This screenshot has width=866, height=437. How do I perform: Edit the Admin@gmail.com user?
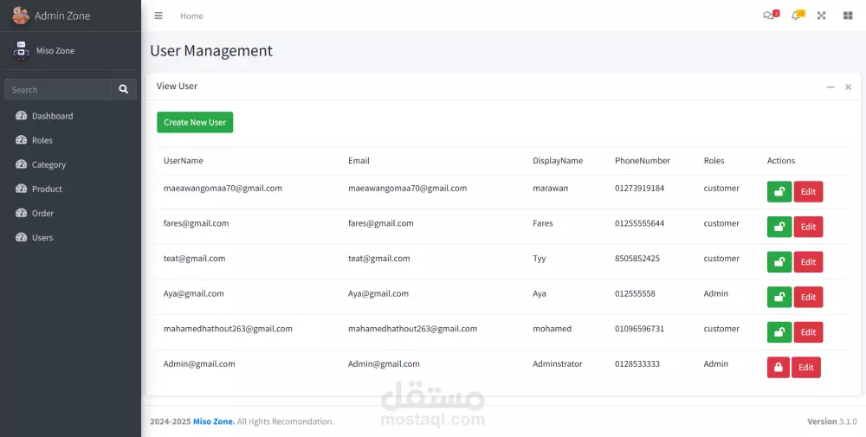pos(806,368)
